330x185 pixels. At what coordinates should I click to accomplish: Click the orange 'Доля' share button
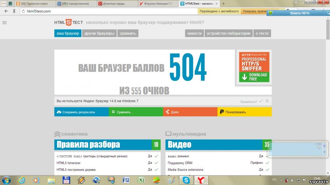coord(190,112)
